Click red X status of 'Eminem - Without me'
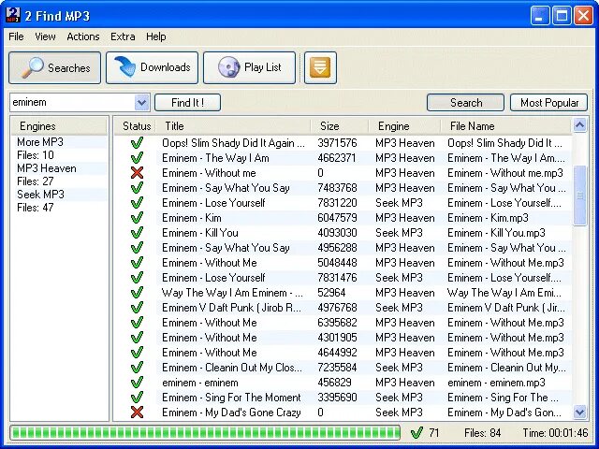The width and height of the screenshot is (599, 449). click(137, 173)
